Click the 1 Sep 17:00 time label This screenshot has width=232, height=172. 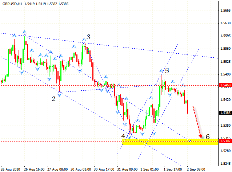[x=173, y=169]
